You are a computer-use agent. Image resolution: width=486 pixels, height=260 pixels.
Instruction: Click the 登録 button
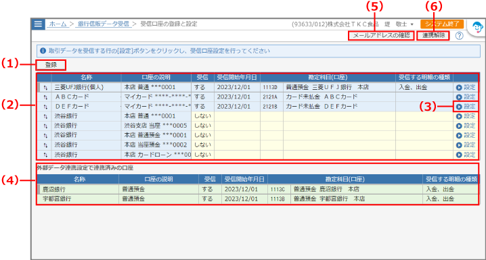pyautogui.click(x=51, y=65)
